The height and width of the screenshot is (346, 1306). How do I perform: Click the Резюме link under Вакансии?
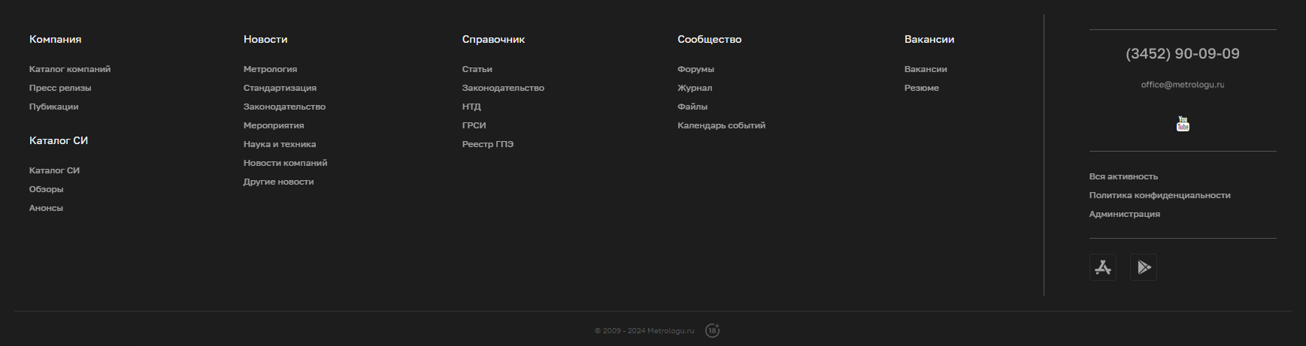(x=921, y=88)
